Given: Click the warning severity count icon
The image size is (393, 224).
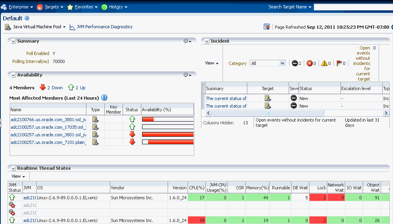Looking at the screenshot, I should tap(325, 63).
